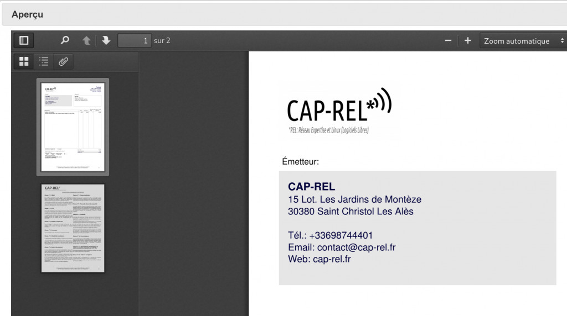
Task: Show thumbnails view in sidebar
Action: (x=24, y=61)
